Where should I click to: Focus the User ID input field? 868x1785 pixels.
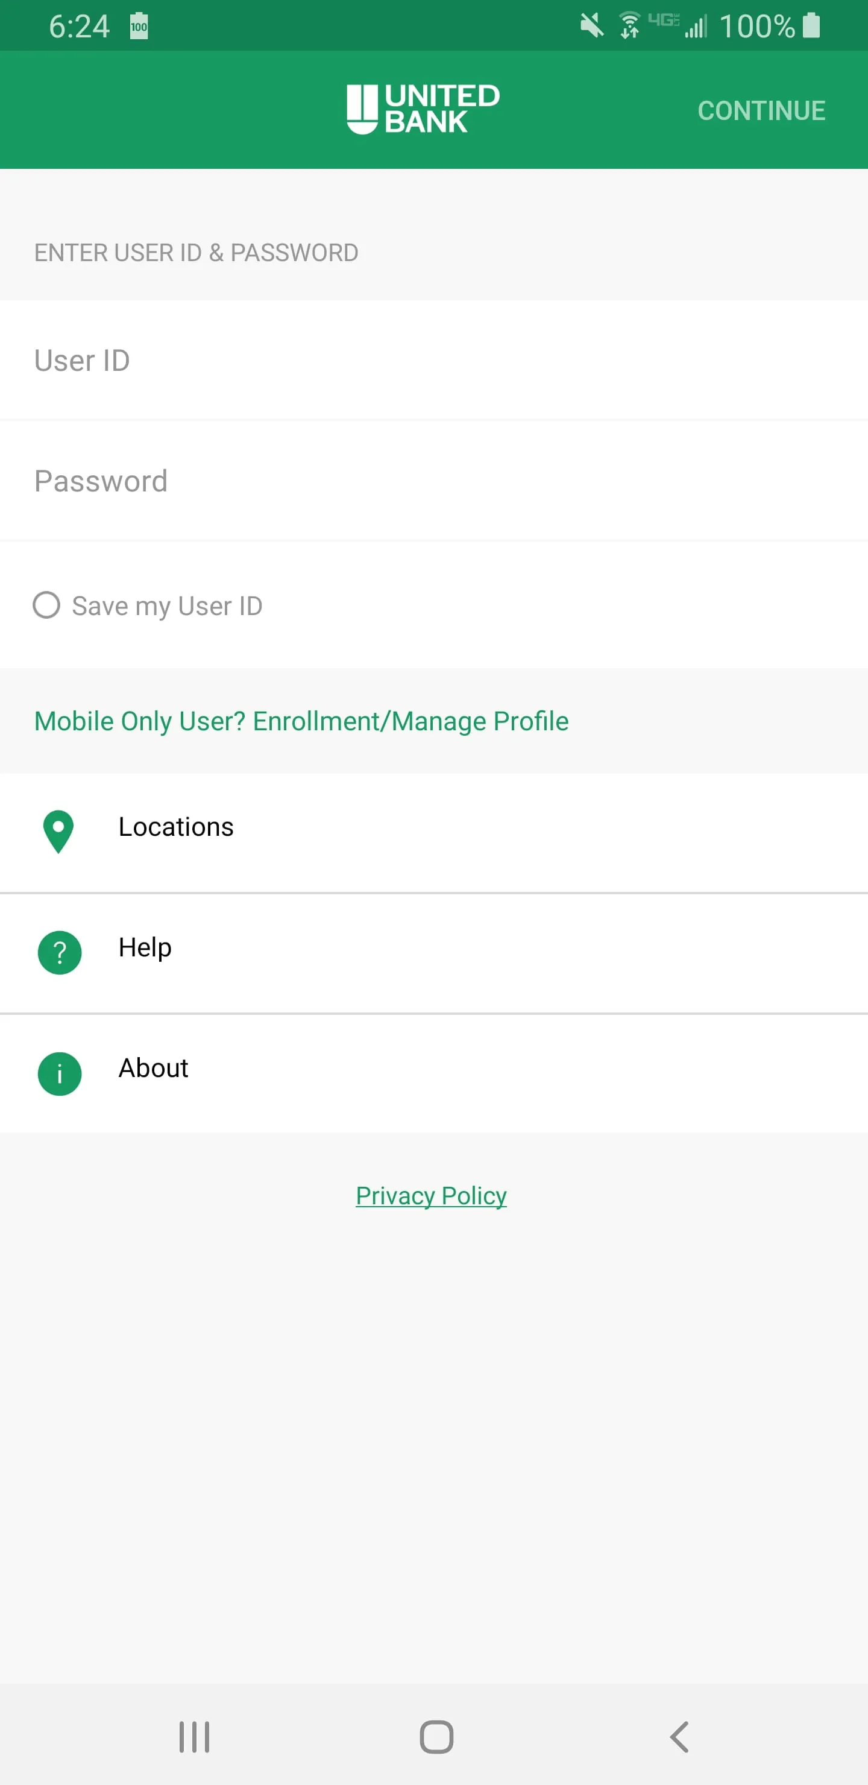433,361
